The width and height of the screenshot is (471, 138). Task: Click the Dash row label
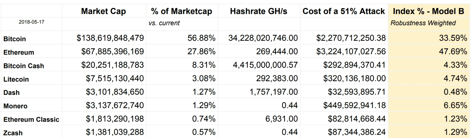coord(12,93)
